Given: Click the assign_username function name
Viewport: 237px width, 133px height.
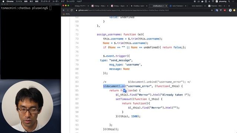Looking at the screenshot, I should [x=109, y=34].
